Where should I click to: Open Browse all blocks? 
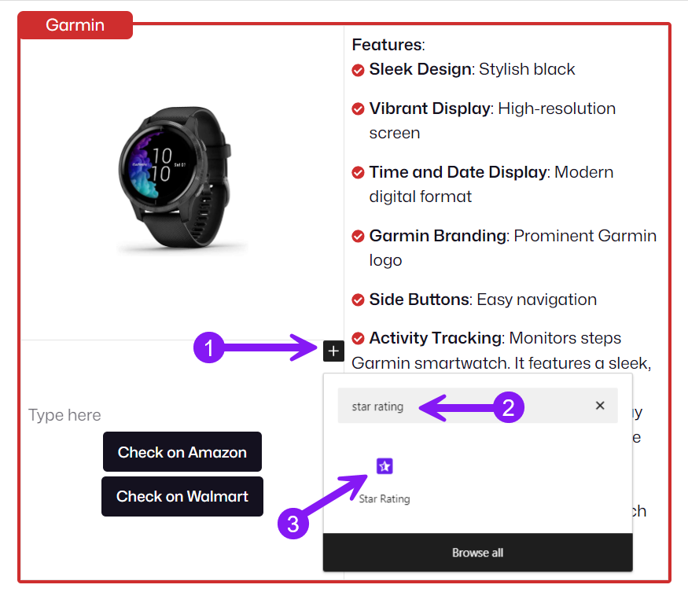(477, 553)
